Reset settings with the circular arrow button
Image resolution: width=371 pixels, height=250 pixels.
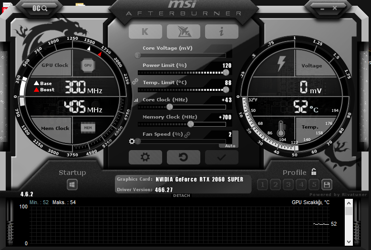click(184, 157)
